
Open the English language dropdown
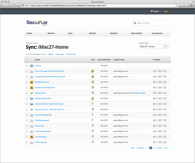[156, 11]
